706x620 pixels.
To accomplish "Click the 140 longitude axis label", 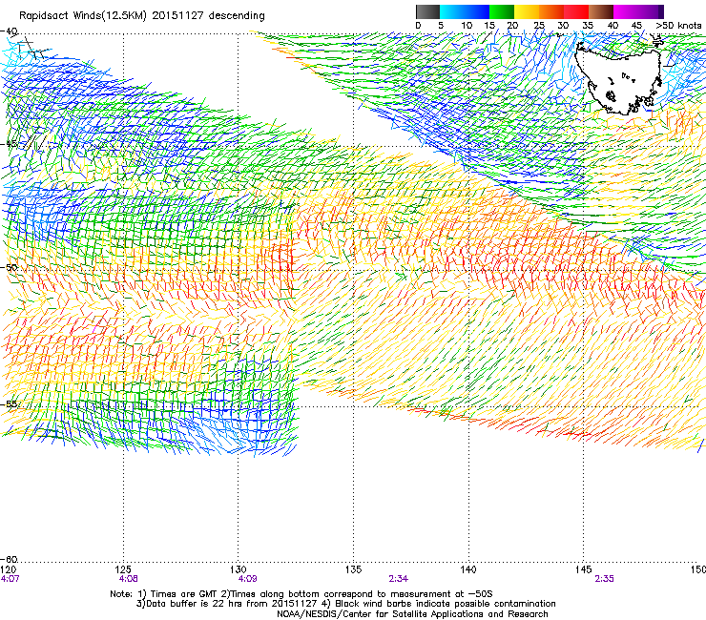I will (468, 569).
